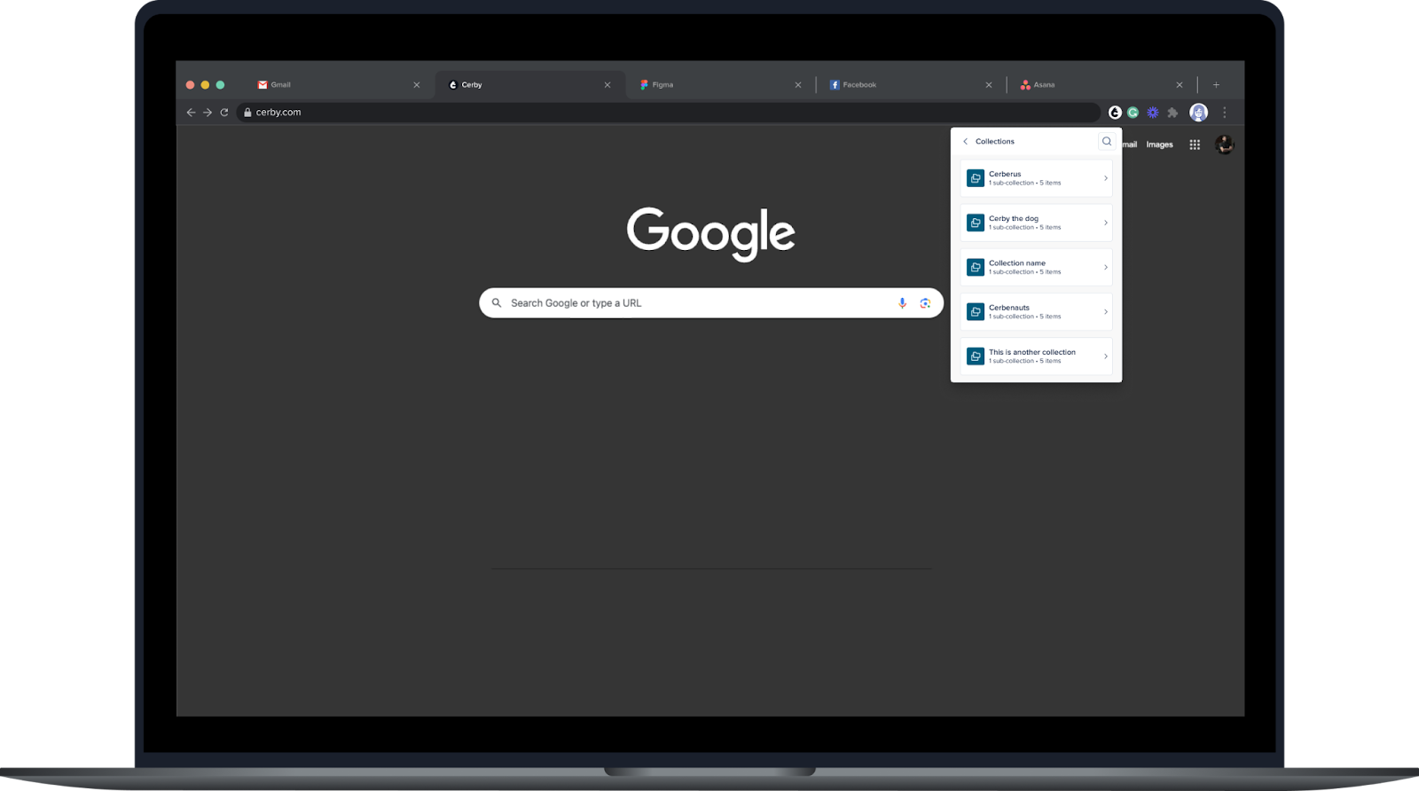This screenshot has width=1419, height=791.
Task: Click the Collection name folder icon
Action: click(x=976, y=267)
